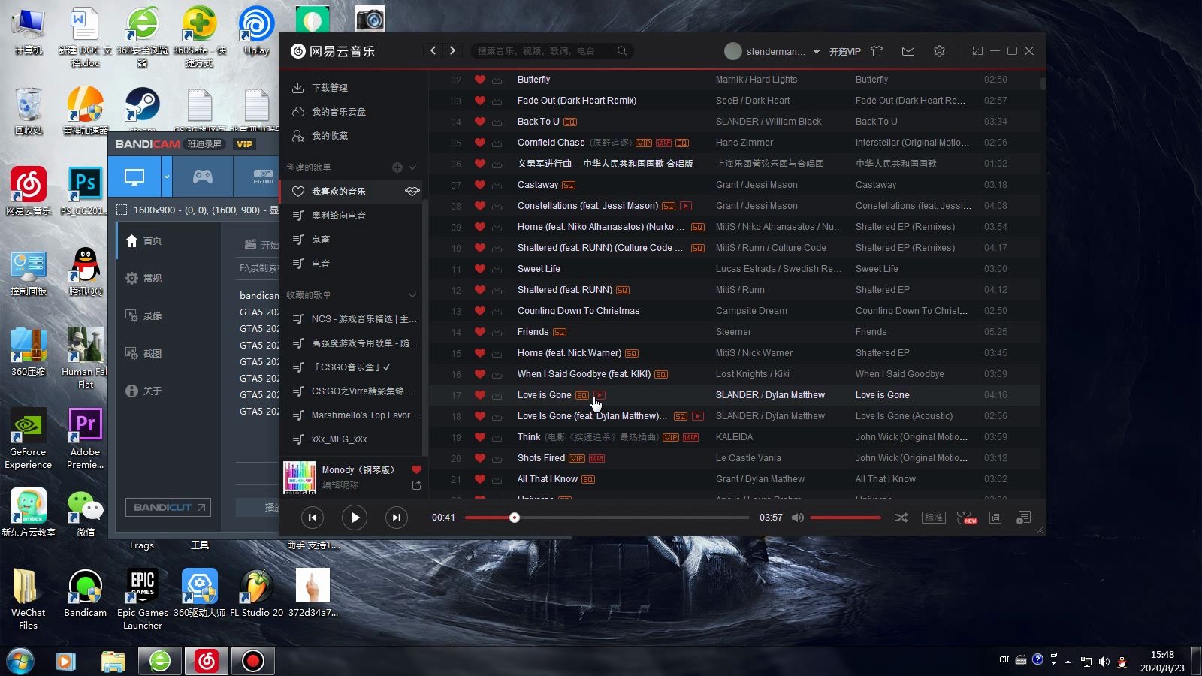Viewport: 1202px width, 676px height.
Task: Click the BANDICUT button
Action: point(168,508)
